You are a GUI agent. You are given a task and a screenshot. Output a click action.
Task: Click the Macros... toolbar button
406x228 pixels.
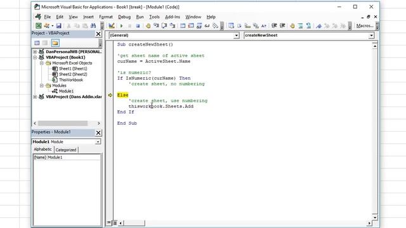click(x=365, y=25)
